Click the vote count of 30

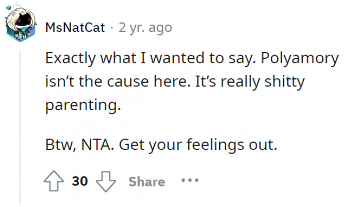tap(80, 181)
